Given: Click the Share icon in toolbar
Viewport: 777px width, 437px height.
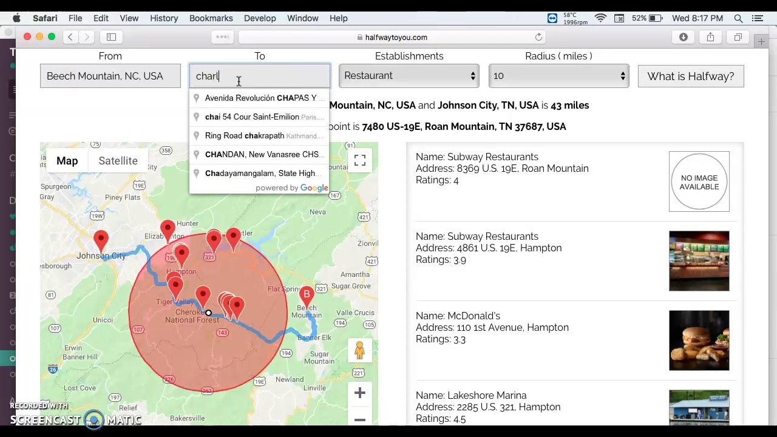Looking at the screenshot, I should pos(710,37).
